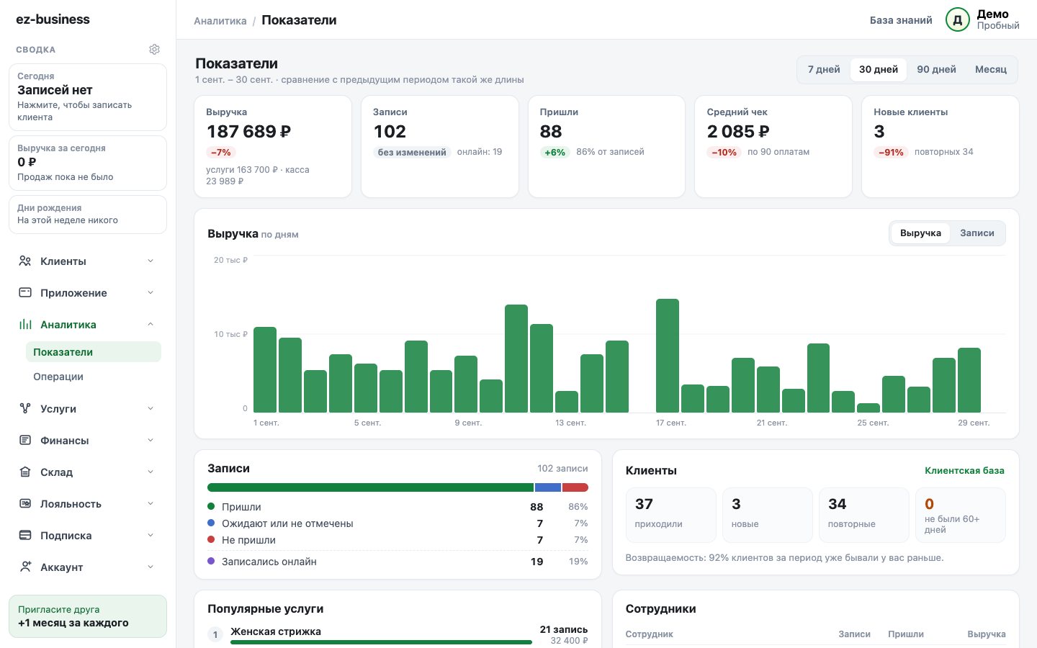1037x648 pixels.
Task: Expand the Финансы section chevron
Action: click(151, 441)
